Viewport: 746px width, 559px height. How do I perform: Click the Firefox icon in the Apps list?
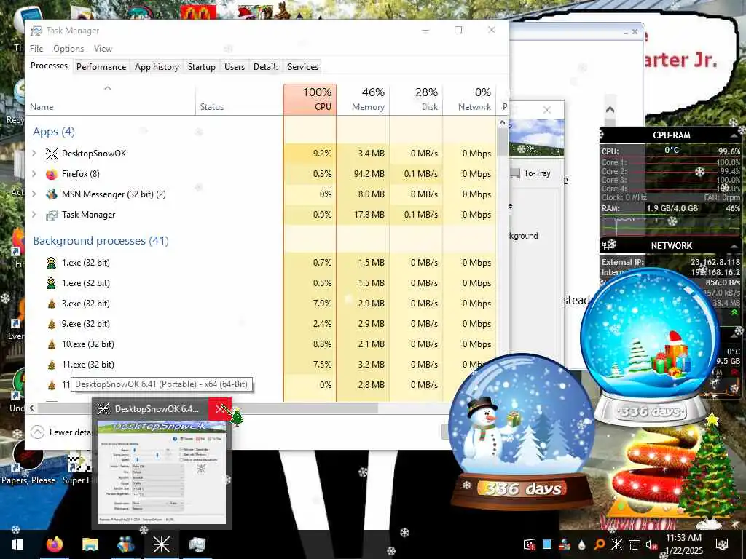tap(52, 174)
